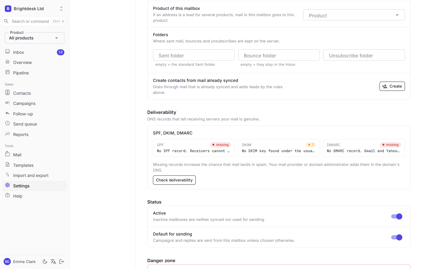Click the Unsubscribe folder input field
This screenshot has width=431, height=269.
point(364,55)
